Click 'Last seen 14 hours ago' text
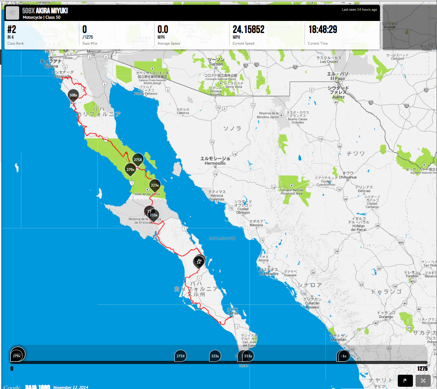The height and width of the screenshot is (389, 437). (359, 9)
